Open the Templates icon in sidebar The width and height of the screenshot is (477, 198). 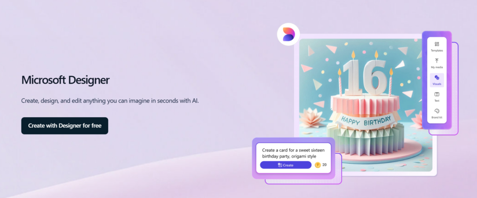coord(437,44)
